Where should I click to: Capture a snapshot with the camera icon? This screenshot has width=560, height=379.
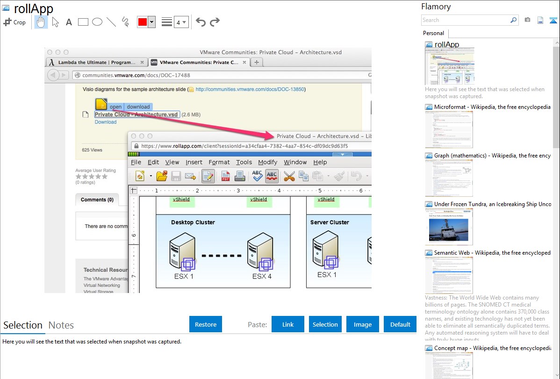(x=527, y=20)
